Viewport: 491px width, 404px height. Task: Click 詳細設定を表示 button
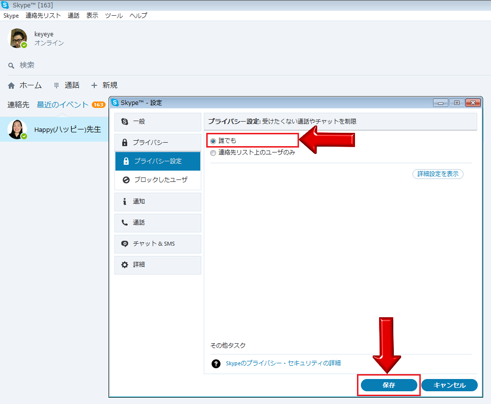(x=438, y=174)
